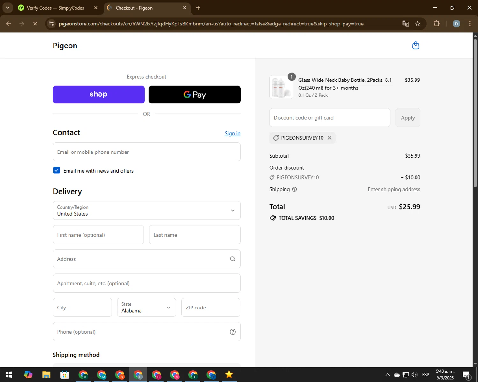Open a new browser tab
This screenshot has width=478, height=382.
[x=198, y=8]
